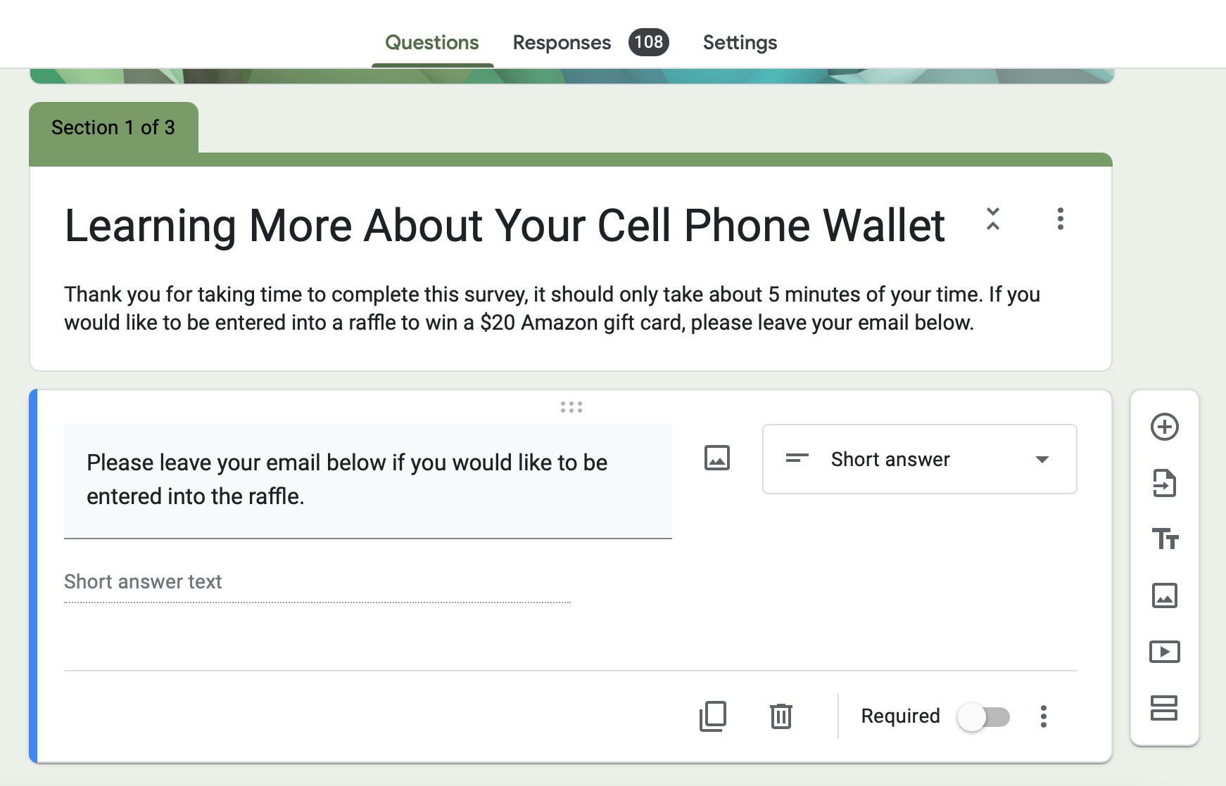Collapse the section using the chevron arrows
Image resolution: width=1226 pixels, height=786 pixels.
(x=993, y=219)
